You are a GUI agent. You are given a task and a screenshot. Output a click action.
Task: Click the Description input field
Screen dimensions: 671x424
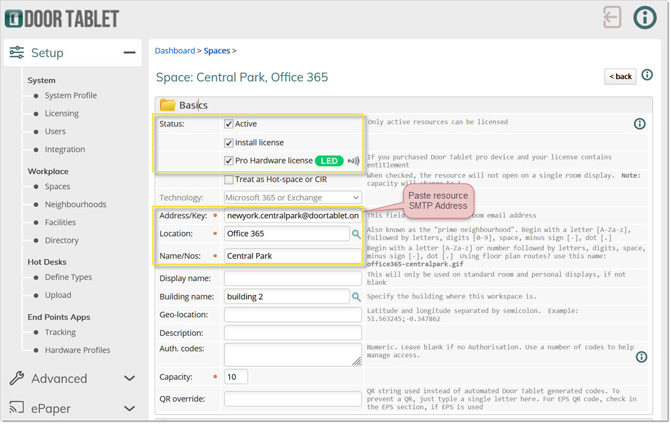[293, 333]
